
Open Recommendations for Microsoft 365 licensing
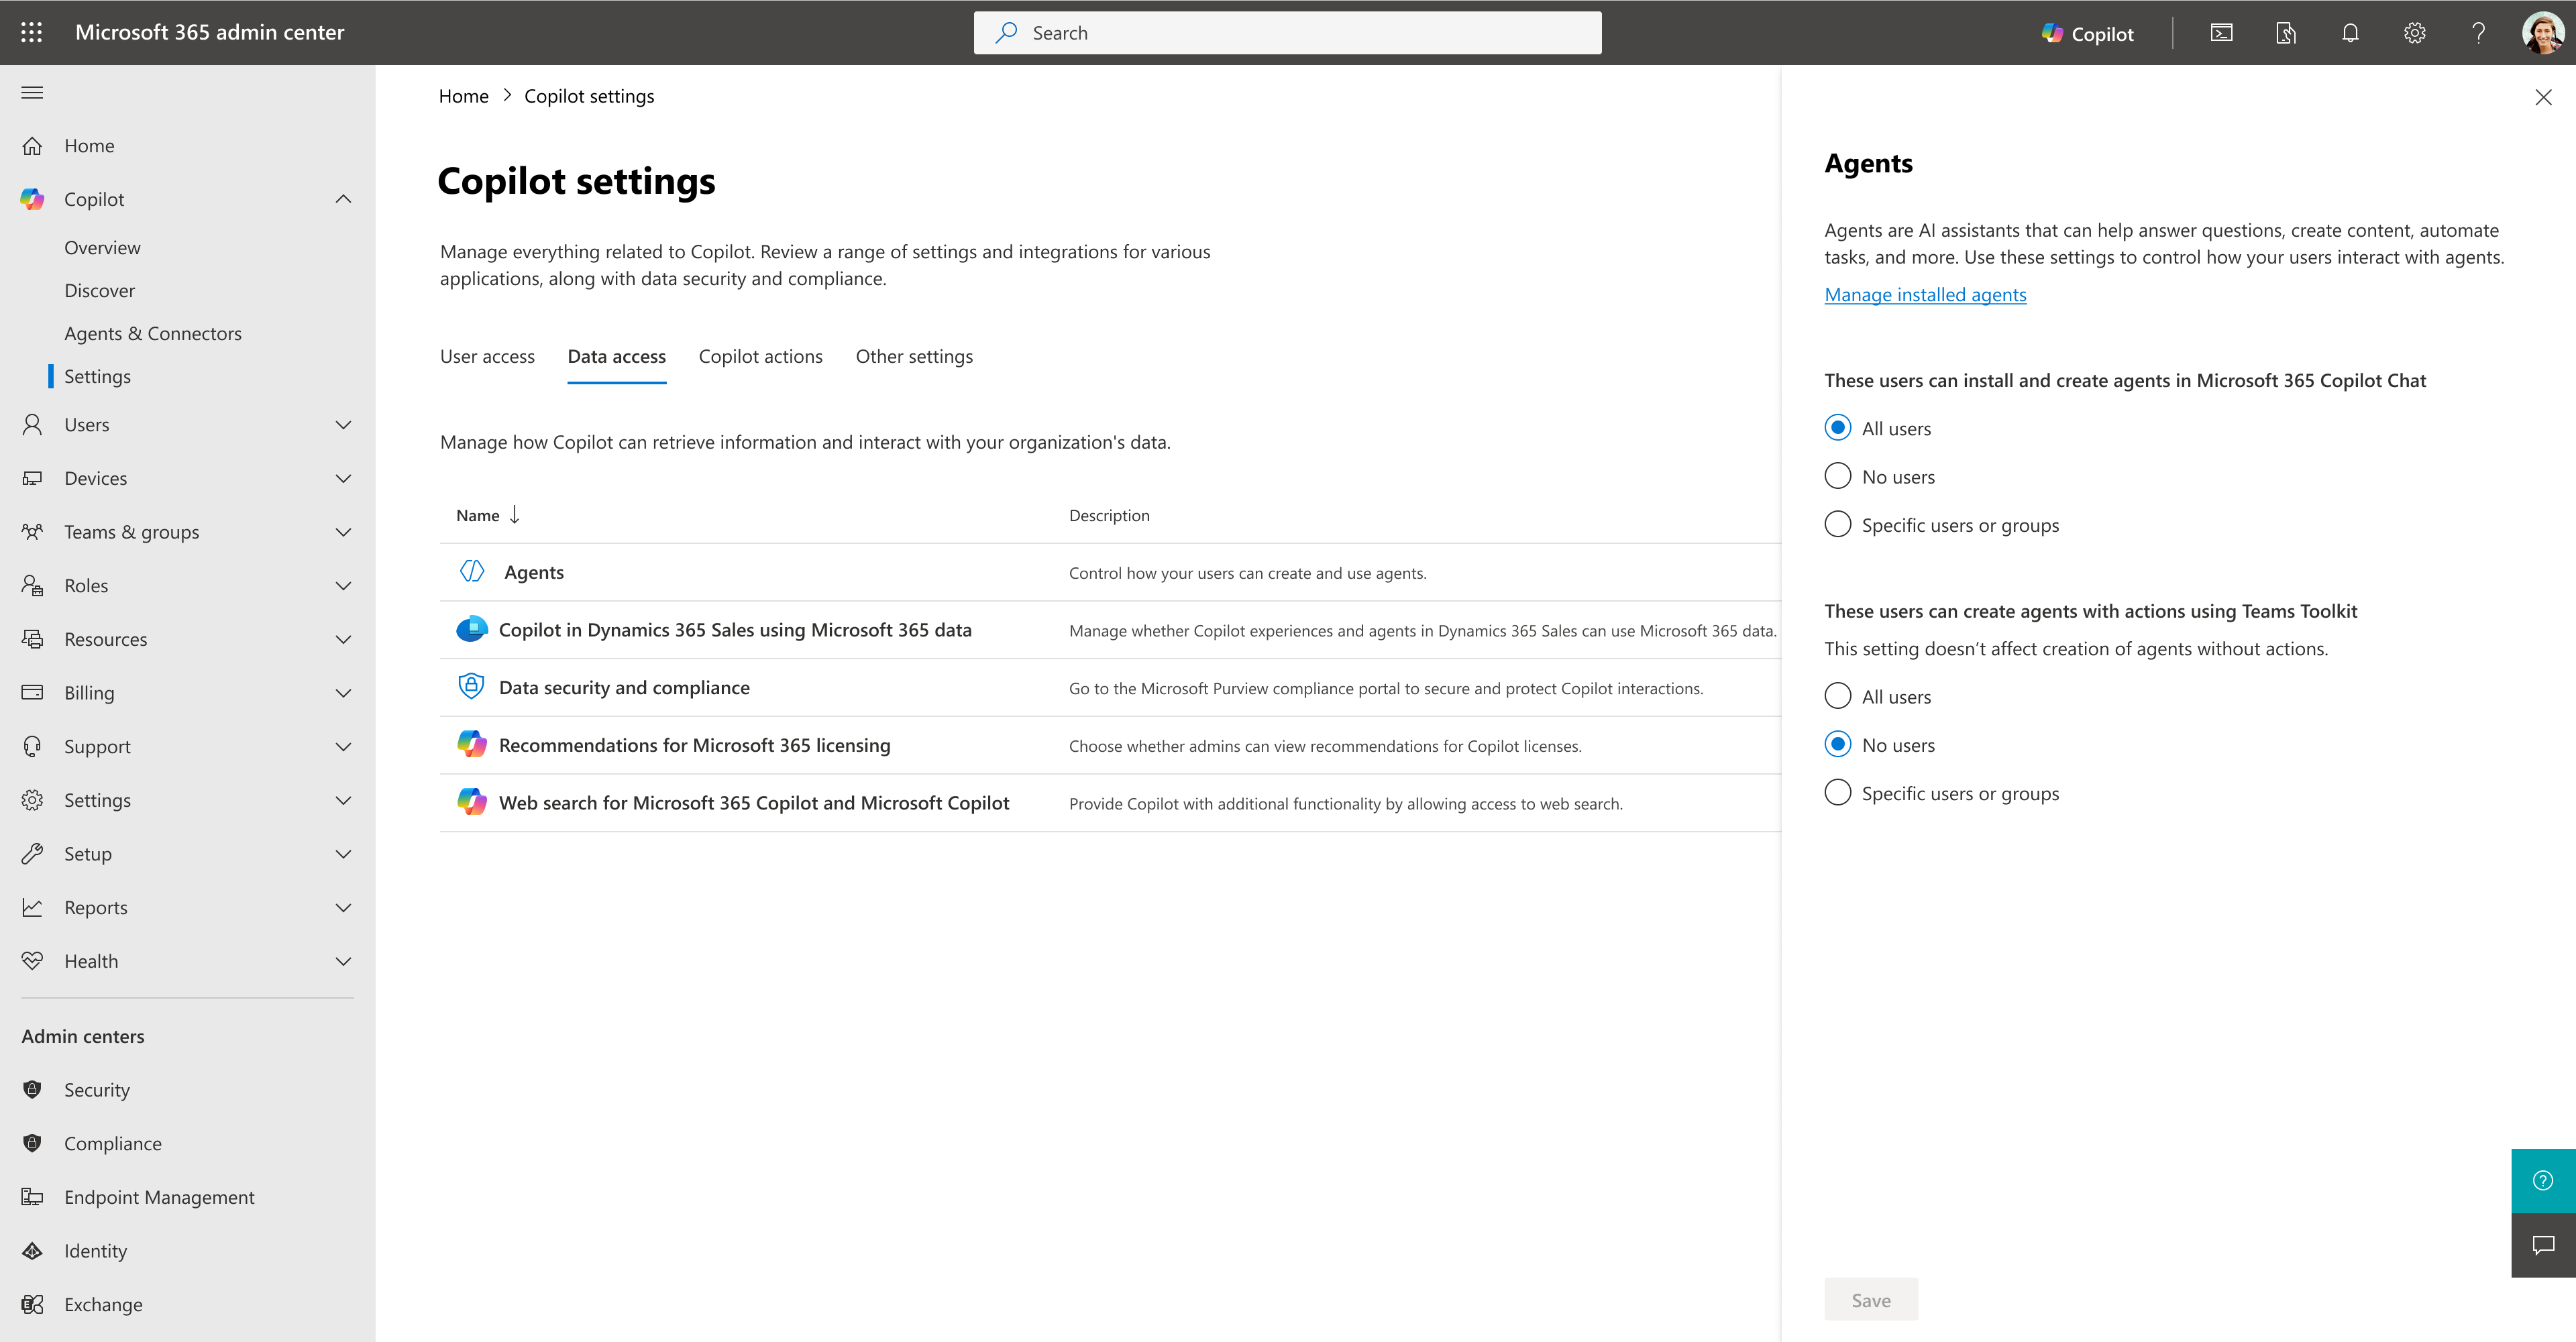694,745
